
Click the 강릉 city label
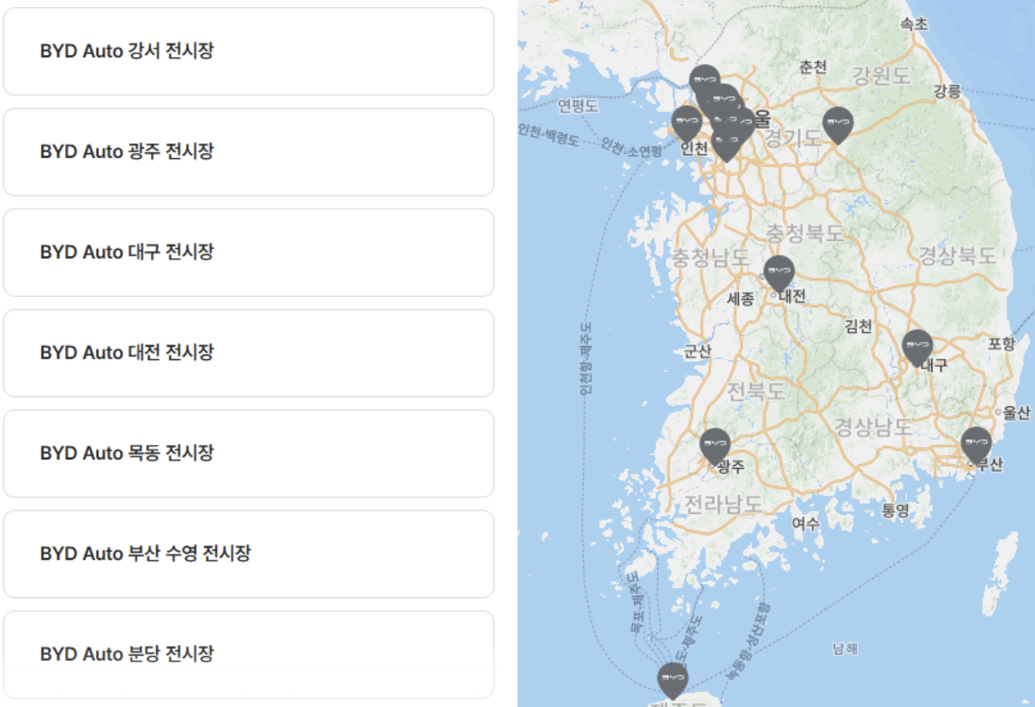point(947,91)
